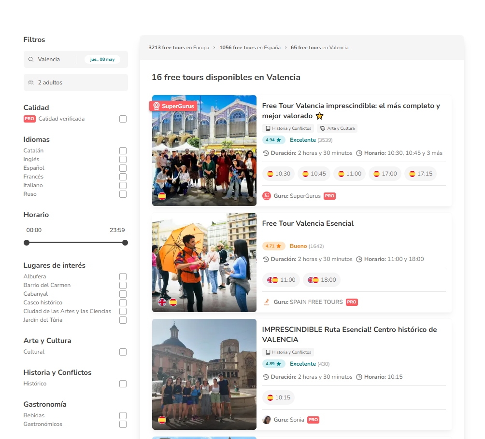Screen dimensions: 485x439
Task: Click the PRO badge next to Guru: Sonia
Action: point(313,420)
